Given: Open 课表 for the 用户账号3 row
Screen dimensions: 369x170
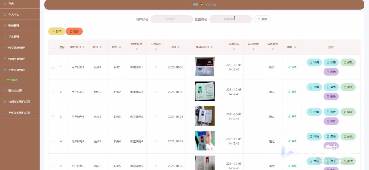Looking at the screenshot, I should click(x=331, y=112).
